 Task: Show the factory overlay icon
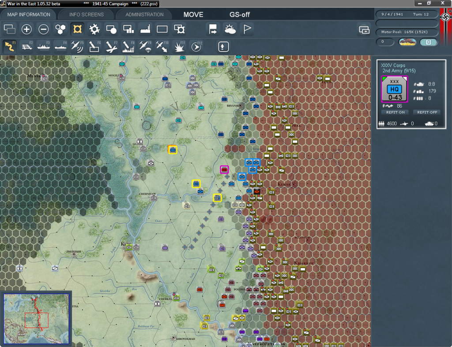tap(145, 29)
